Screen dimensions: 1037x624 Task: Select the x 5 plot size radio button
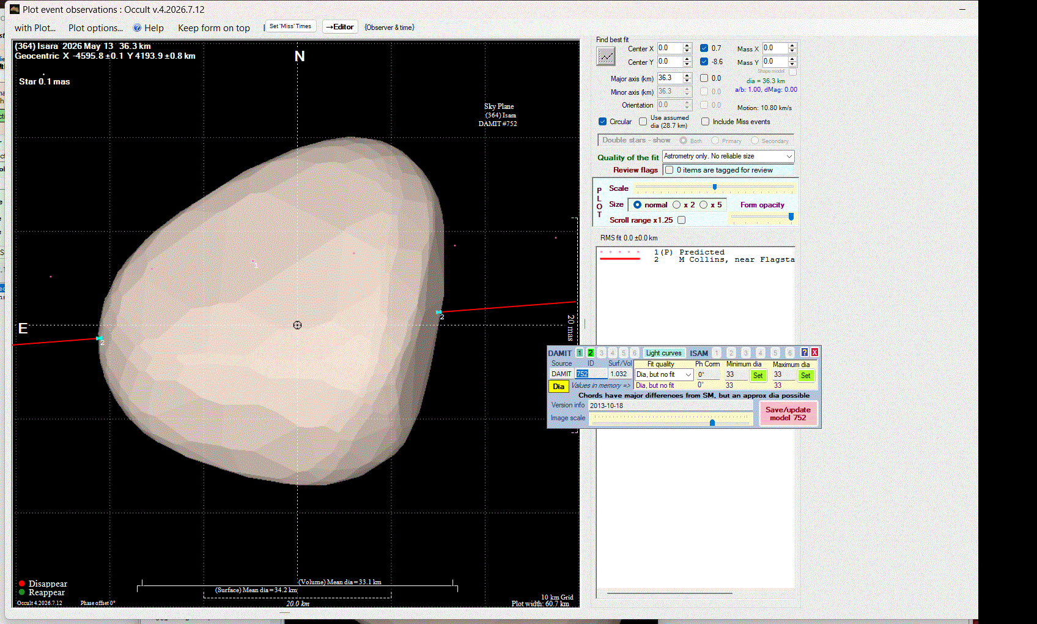coord(703,205)
